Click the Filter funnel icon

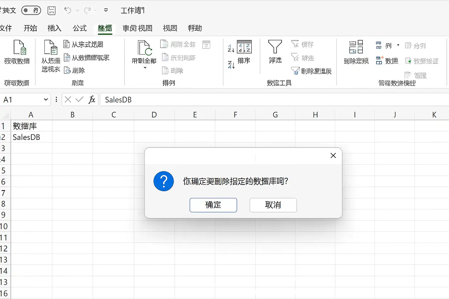(x=275, y=47)
